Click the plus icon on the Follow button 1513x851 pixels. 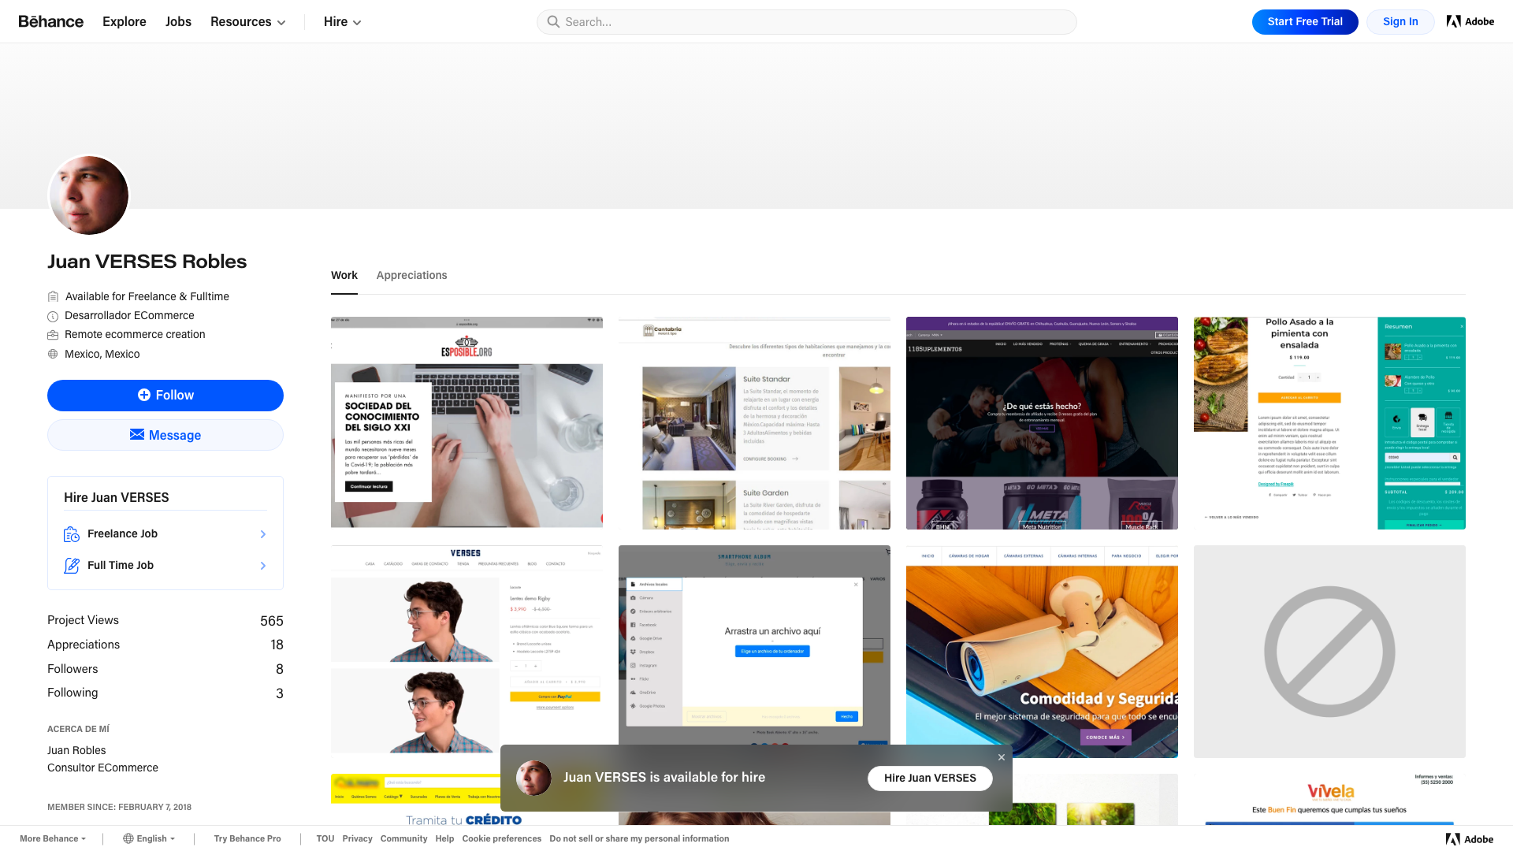144,395
